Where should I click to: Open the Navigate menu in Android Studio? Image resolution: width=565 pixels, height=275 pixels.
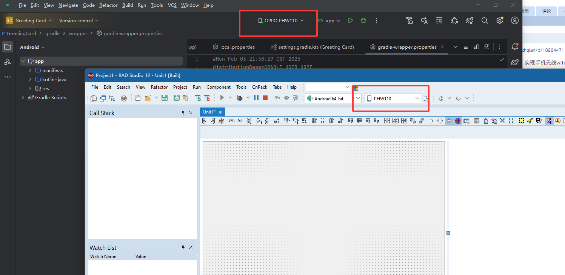(x=68, y=5)
